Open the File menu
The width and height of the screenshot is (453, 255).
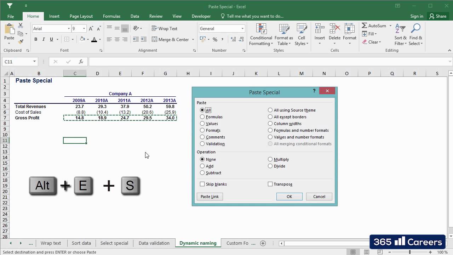(11, 16)
